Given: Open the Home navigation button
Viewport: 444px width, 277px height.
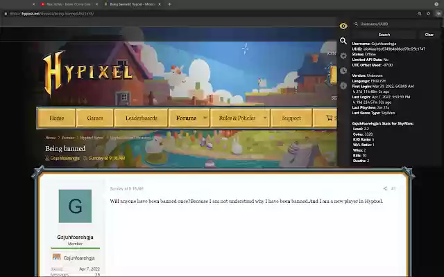Looking at the screenshot, I should click(x=57, y=118).
